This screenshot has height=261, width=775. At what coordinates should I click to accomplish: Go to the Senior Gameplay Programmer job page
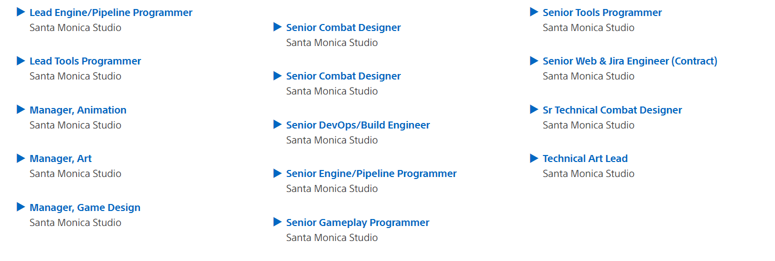[358, 222]
